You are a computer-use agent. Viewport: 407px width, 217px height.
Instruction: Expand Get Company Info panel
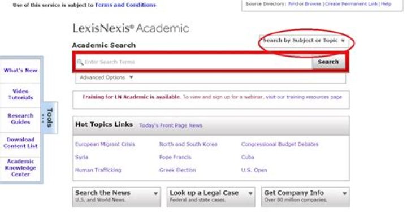pyautogui.click(x=305, y=197)
